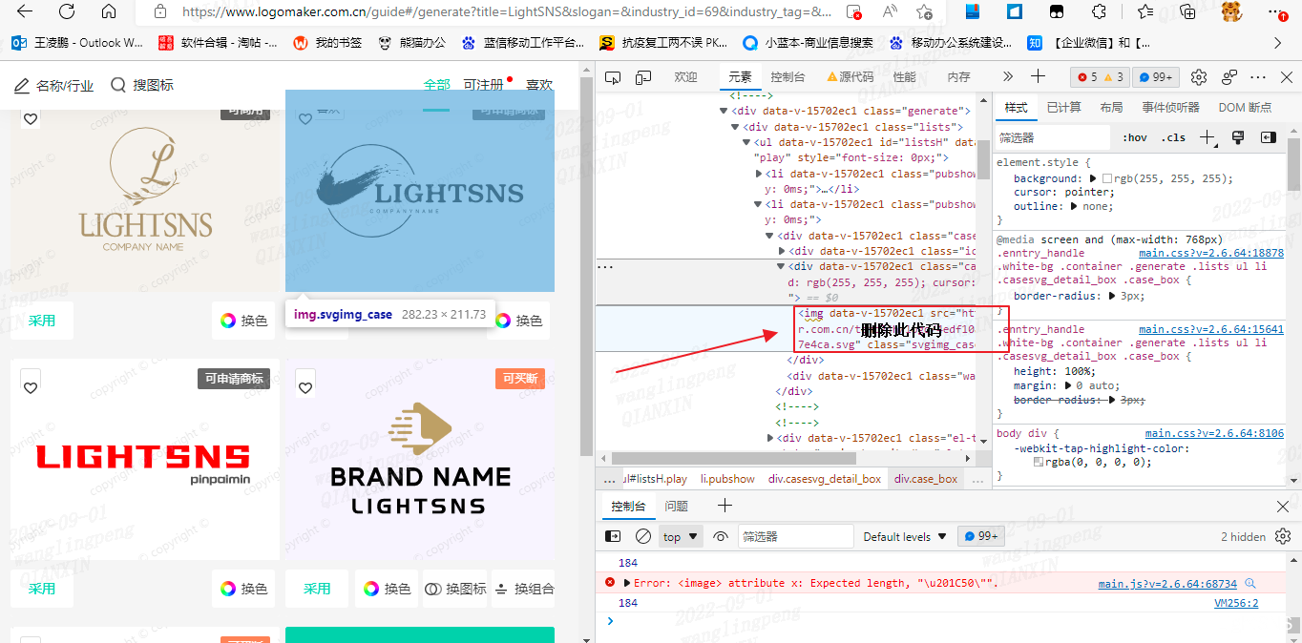This screenshot has width=1302, height=643.
Task: Add this page to favorites
Action: point(924,11)
